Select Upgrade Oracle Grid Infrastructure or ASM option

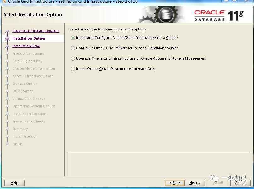point(73,58)
